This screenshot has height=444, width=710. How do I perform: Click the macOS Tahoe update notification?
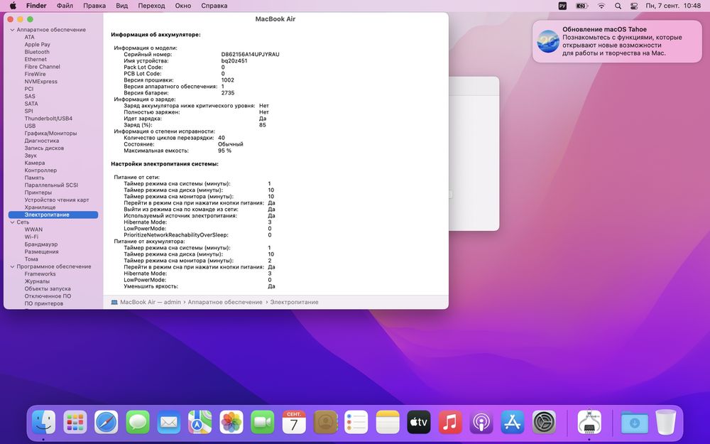617,41
